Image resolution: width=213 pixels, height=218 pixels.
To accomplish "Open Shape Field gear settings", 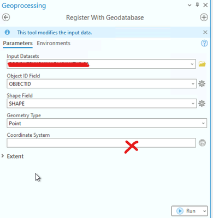I will [x=202, y=104].
